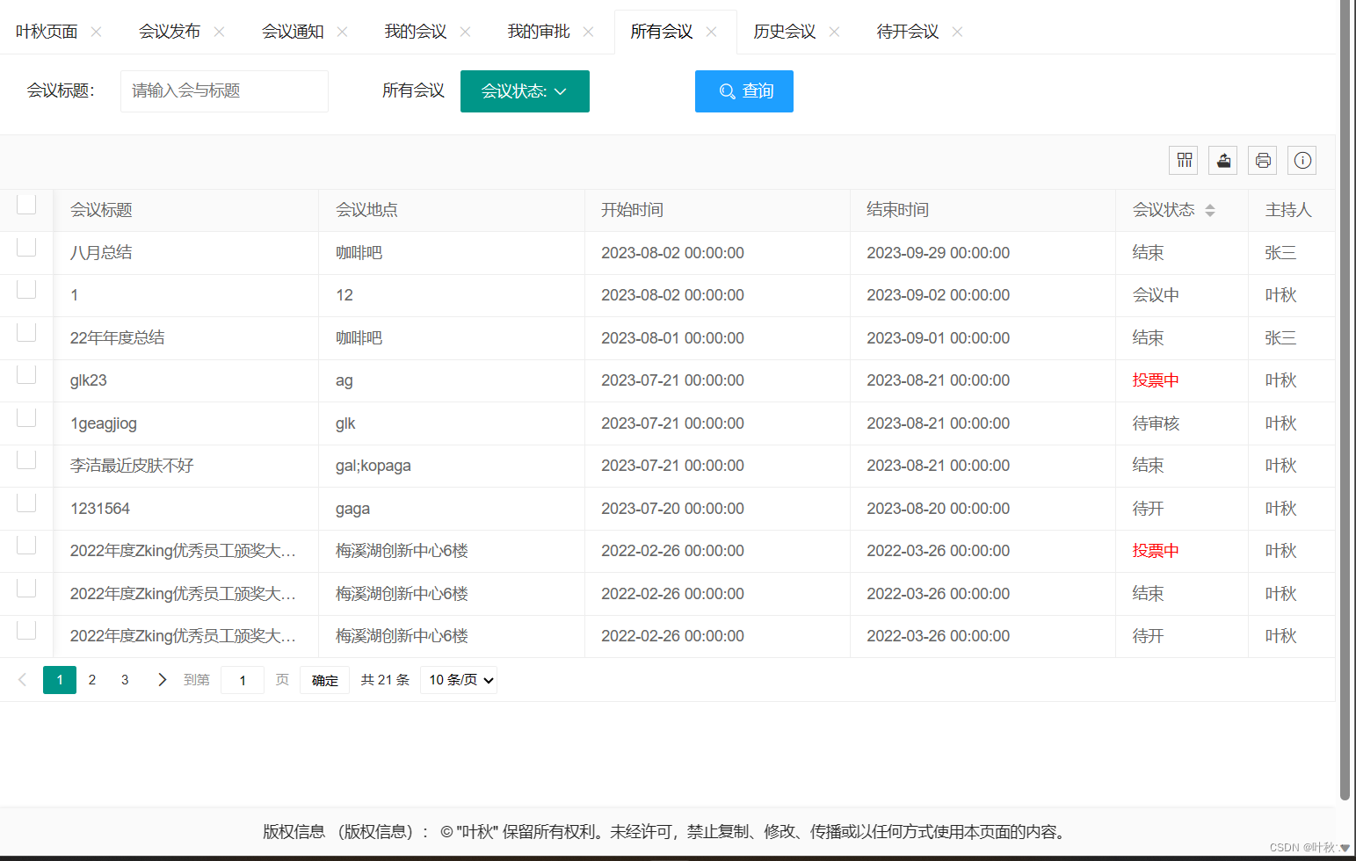
Task: Close the 叶秋页面 tab
Action: pos(97,32)
